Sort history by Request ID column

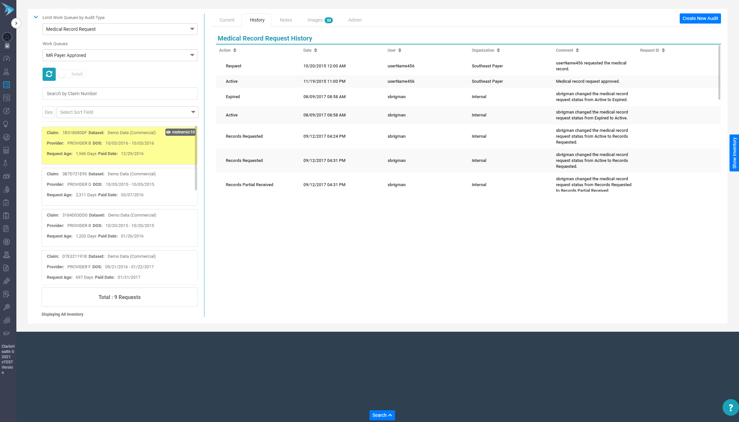[653, 50]
